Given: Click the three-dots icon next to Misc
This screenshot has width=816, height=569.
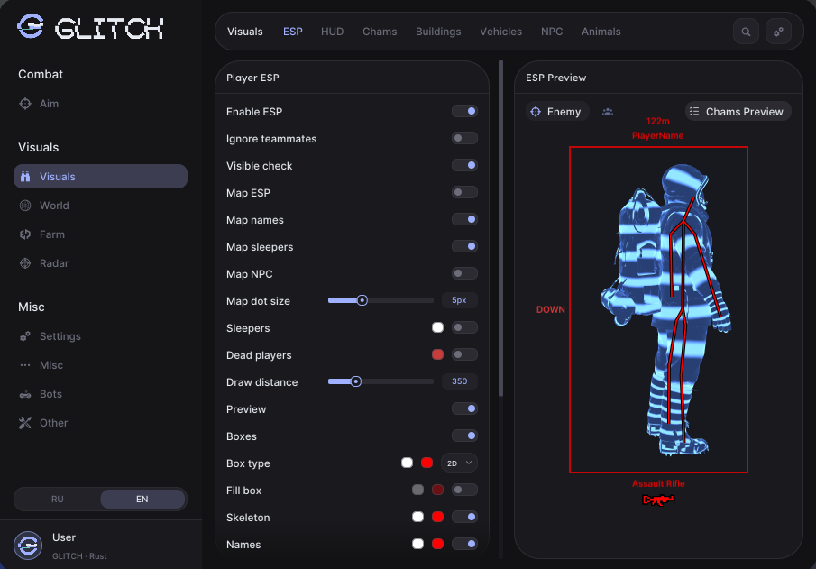Looking at the screenshot, I should [x=25, y=365].
